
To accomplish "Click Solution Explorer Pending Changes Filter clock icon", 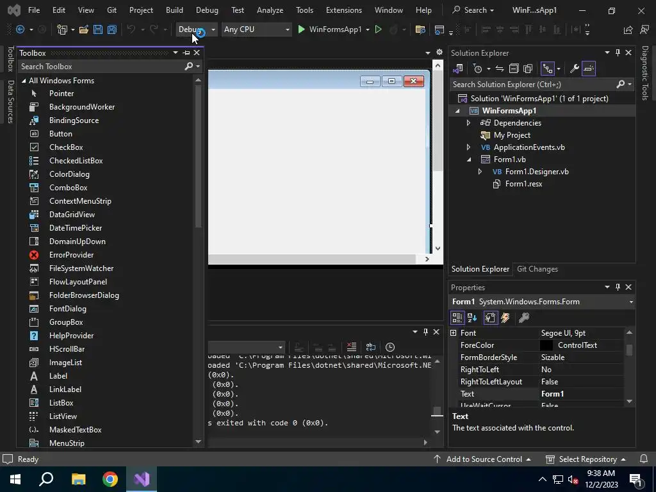I will (477, 69).
